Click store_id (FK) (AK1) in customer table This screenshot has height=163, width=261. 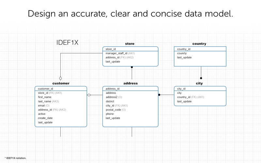[50, 93]
